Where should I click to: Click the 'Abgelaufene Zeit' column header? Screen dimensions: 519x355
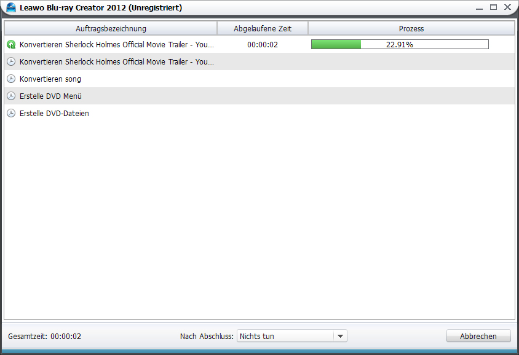[x=263, y=28]
